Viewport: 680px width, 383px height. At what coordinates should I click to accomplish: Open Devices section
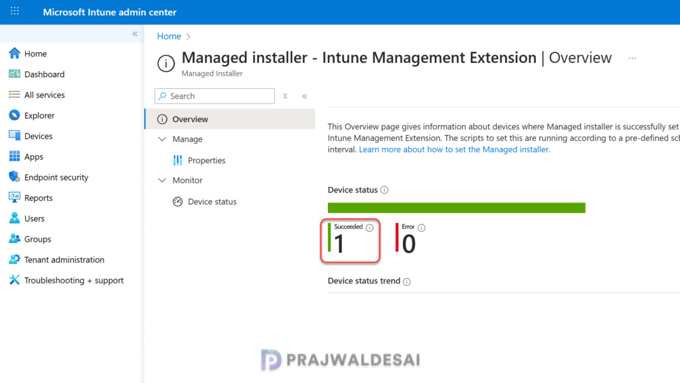(38, 136)
